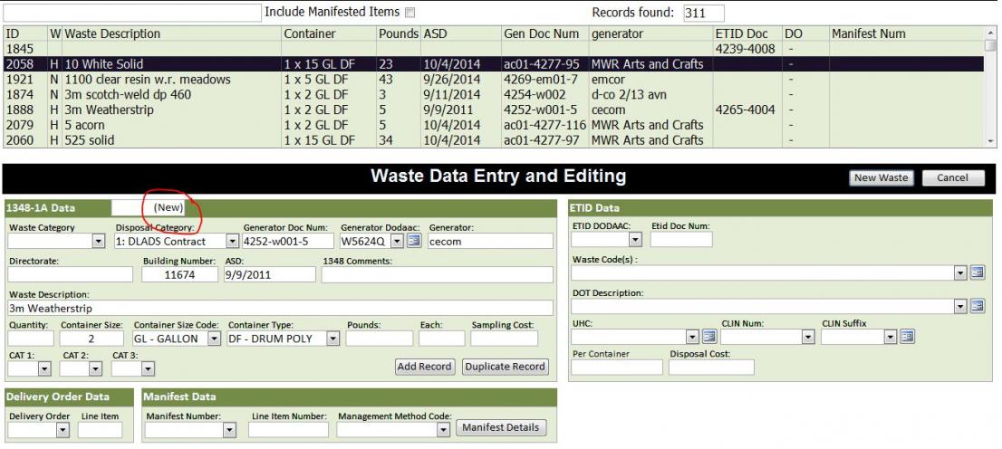Click the Pounds column header
1002x449 pixels.
(398, 33)
